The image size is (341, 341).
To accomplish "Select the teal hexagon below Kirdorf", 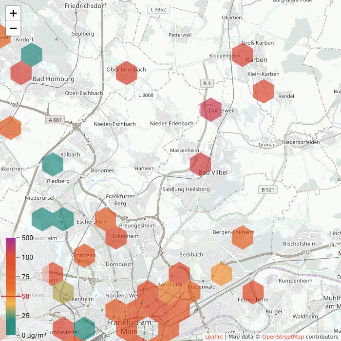I will pos(32,55).
